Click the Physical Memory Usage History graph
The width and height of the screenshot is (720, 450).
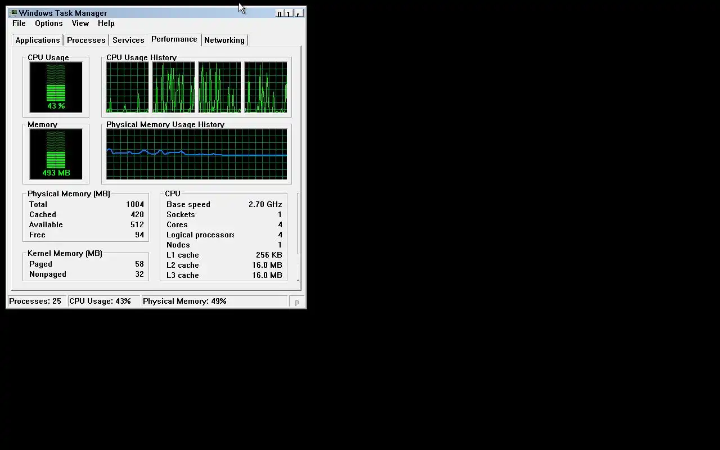coord(196,154)
